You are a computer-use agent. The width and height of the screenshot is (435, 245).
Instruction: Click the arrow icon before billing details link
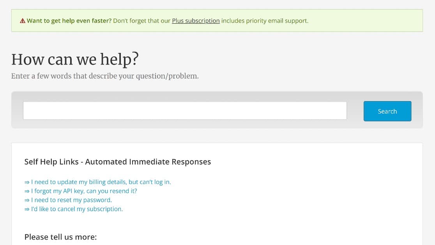[x=27, y=182]
